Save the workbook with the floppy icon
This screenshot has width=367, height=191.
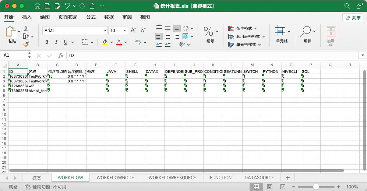[x=47, y=6]
